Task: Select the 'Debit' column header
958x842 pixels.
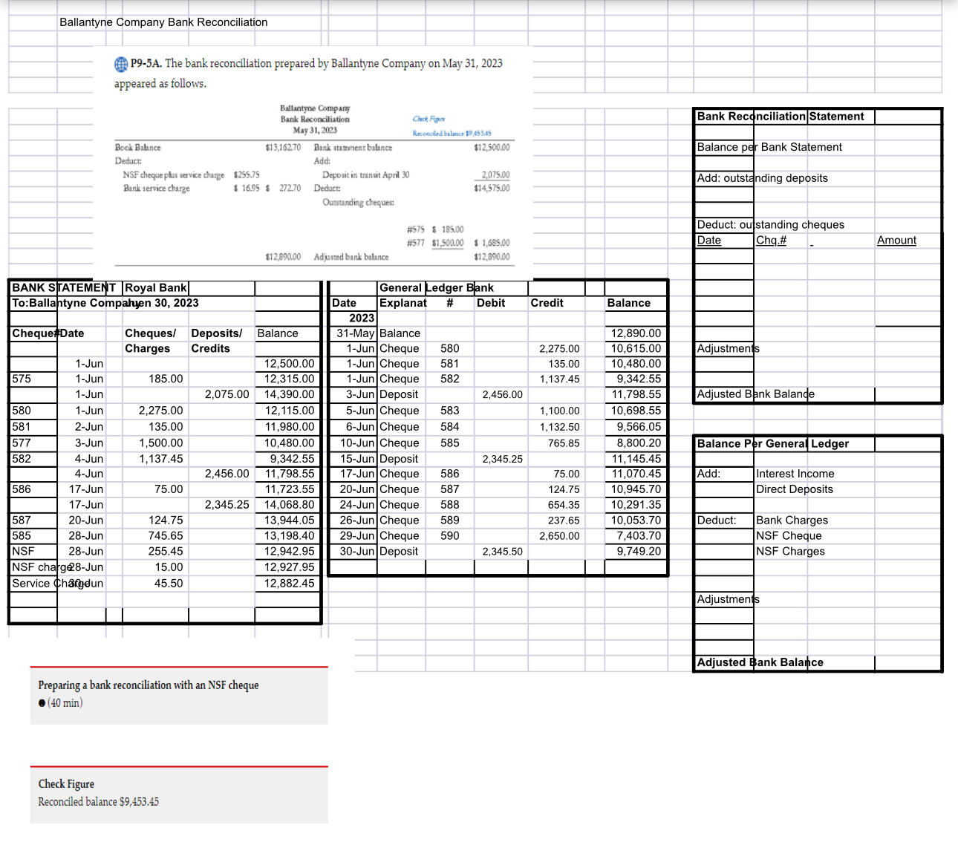Action: 491,303
